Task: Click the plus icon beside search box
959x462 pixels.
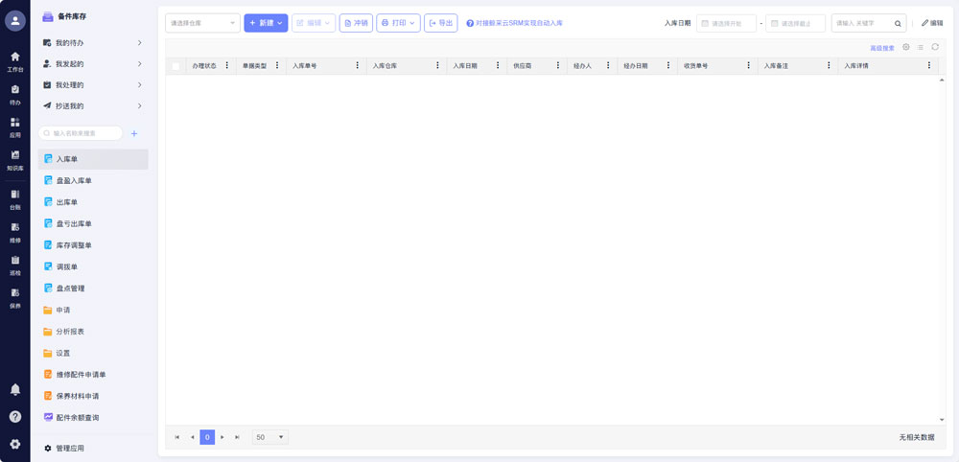Action: (134, 134)
